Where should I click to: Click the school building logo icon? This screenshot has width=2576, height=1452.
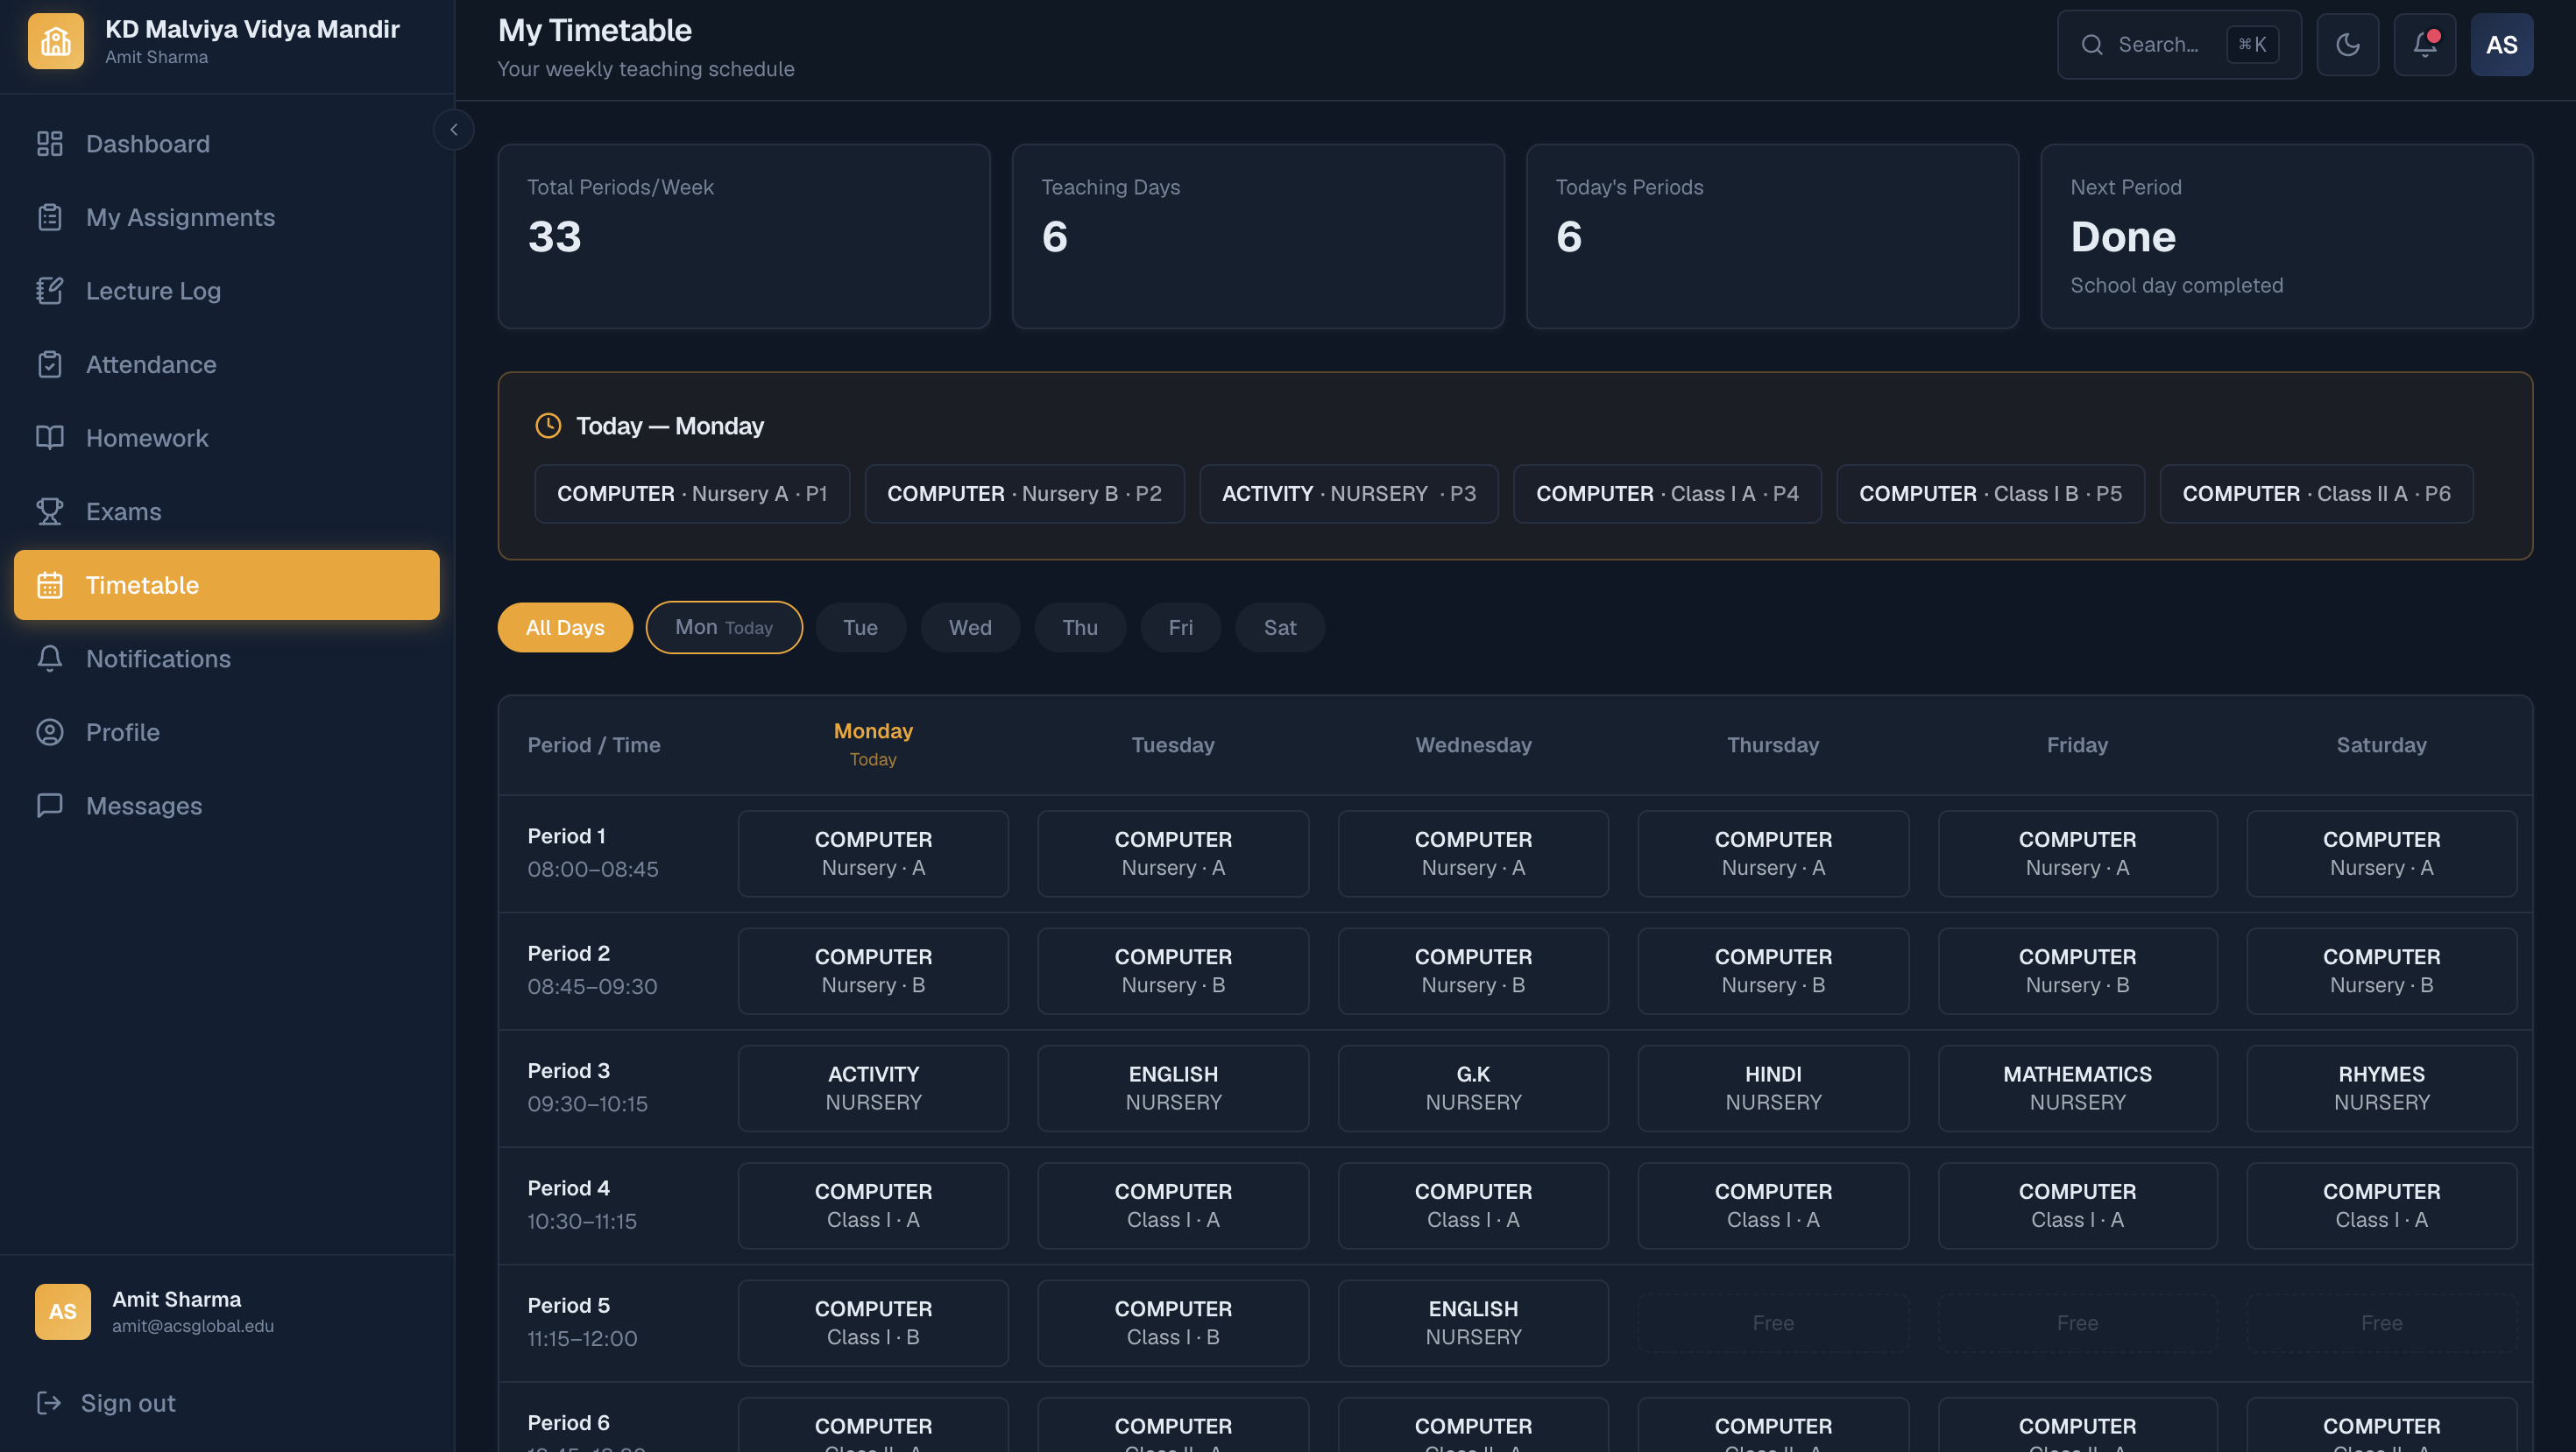click(56, 42)
